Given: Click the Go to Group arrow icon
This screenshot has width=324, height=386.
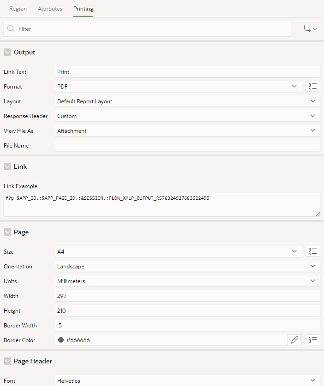Looking at the screenshot, I should point(310,29).
